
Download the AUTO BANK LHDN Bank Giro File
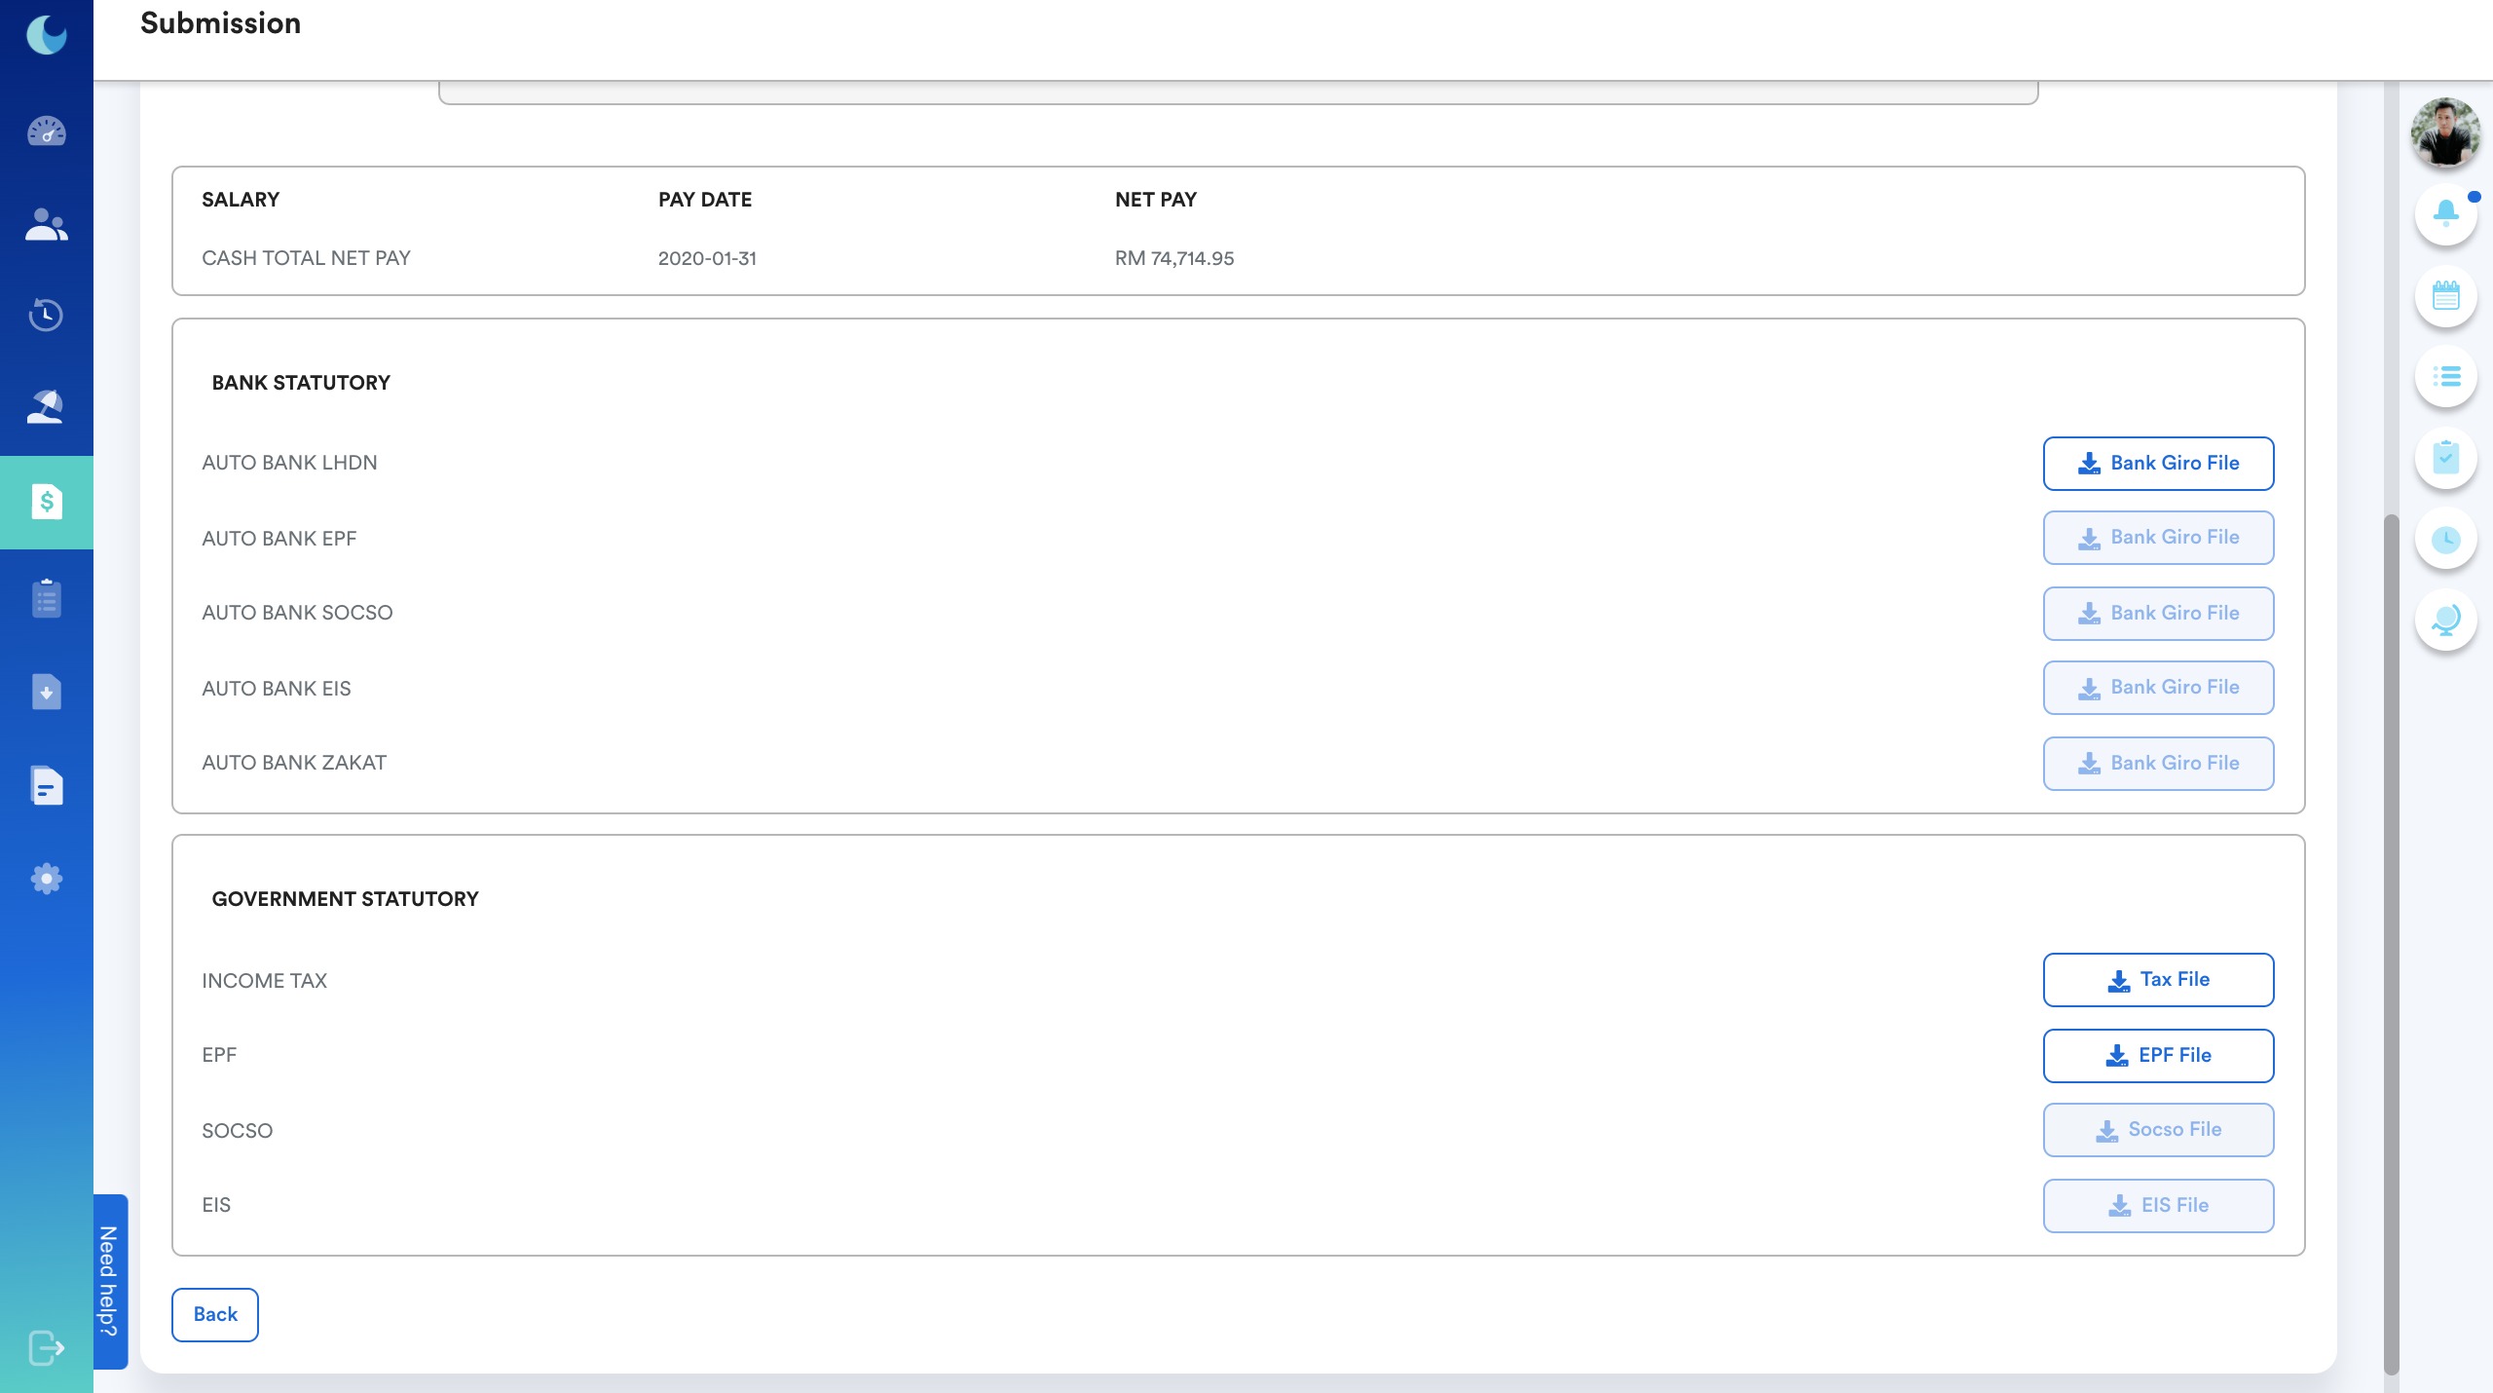point(2158,464)
